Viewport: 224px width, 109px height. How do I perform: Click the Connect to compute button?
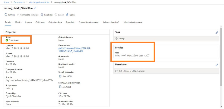pos(28,15)
